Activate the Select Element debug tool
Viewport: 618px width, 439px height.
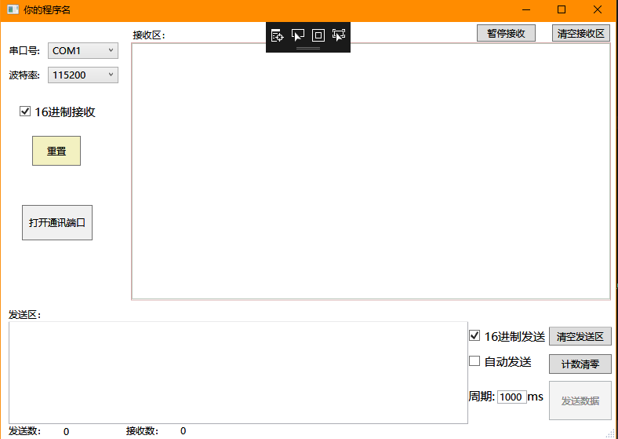point(297,35)
